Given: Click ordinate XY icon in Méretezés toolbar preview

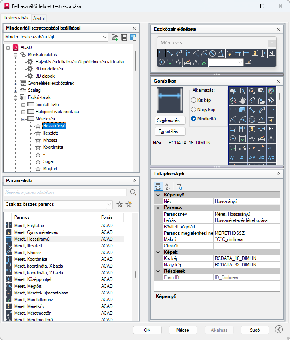Looking at the screenshot, I should 187,53.
